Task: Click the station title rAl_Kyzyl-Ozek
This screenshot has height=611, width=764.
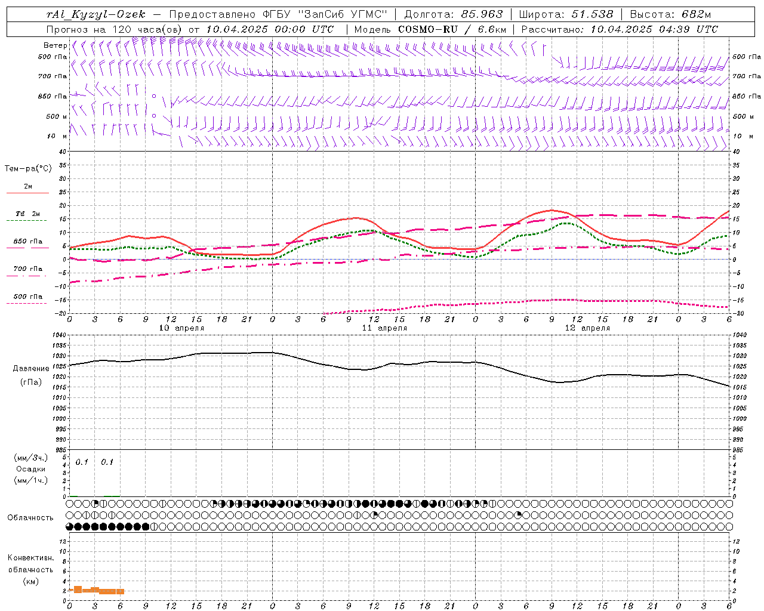Action: tap(95, 14)
